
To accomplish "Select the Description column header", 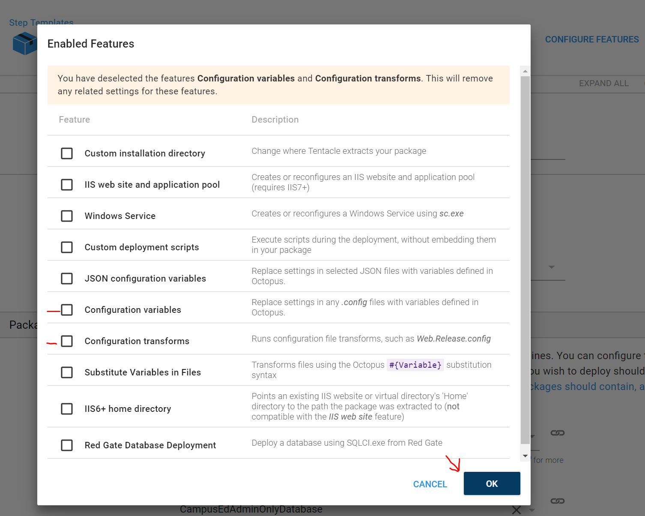I will [275, 120].
